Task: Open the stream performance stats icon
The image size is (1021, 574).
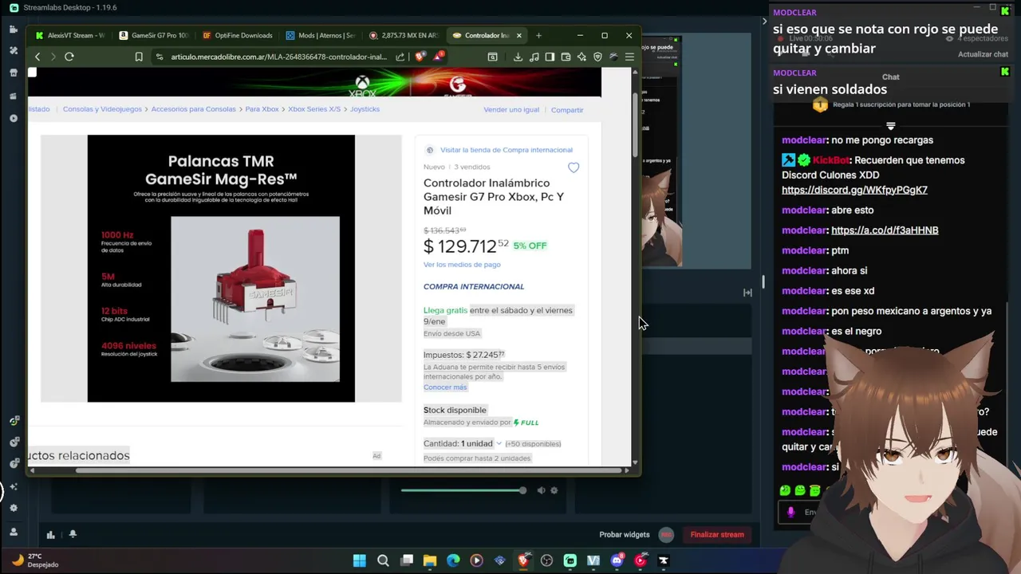Action: 50,535
